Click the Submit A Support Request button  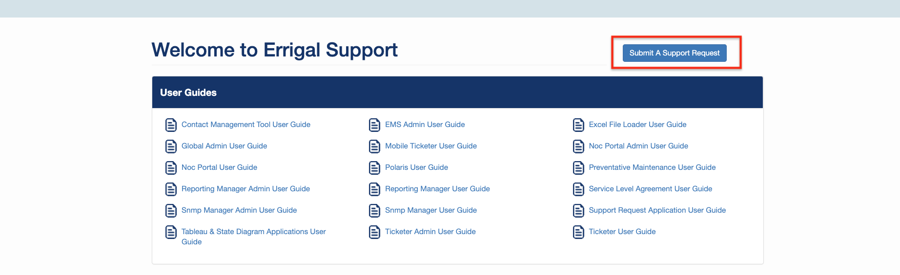click(674, 53)
